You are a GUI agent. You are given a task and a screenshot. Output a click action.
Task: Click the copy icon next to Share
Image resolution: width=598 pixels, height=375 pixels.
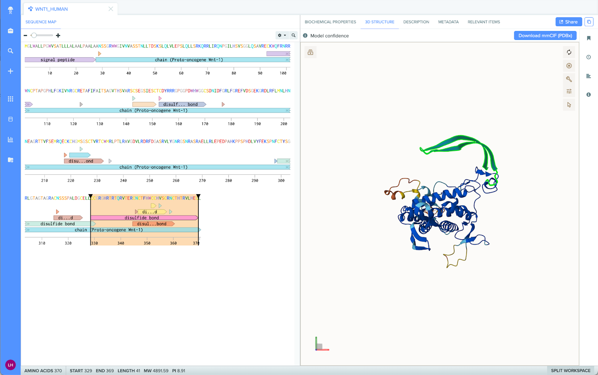[x=589, y=22]
